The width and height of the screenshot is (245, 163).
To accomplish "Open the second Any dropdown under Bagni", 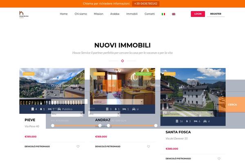I will coord(104,114).
